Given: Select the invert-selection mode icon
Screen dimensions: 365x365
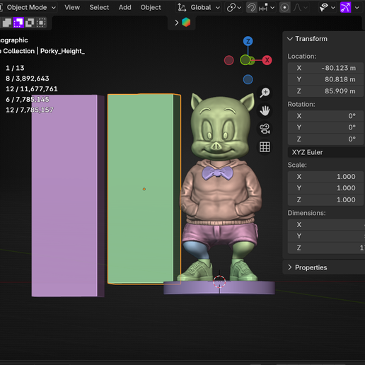Looking at the screenshot, I should [30, 23].
